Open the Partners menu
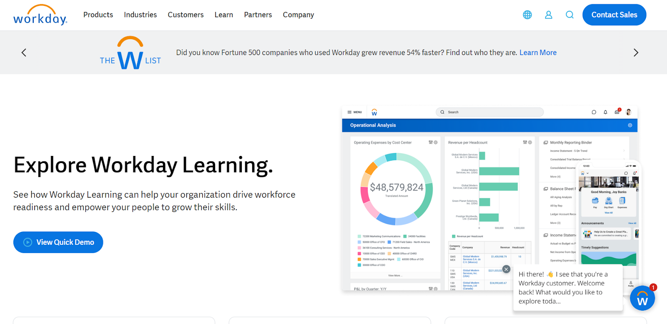Screen dimensions: 667x324 coord(258,15)
